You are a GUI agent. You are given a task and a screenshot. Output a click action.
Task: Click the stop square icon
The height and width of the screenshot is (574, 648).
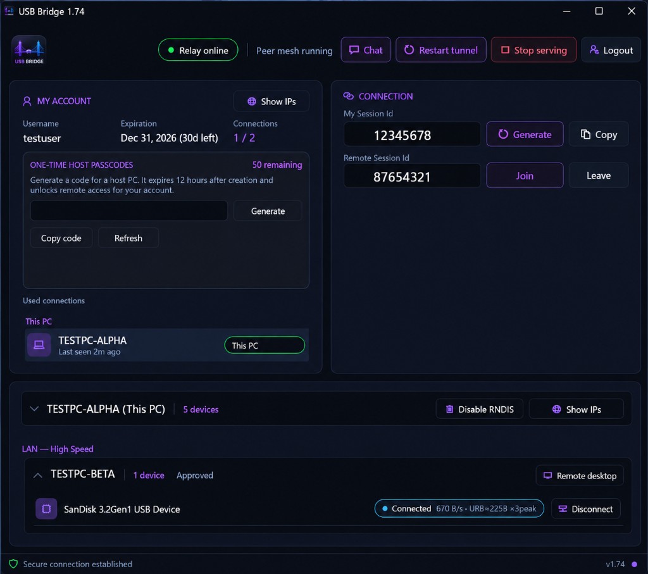point(504,50)
